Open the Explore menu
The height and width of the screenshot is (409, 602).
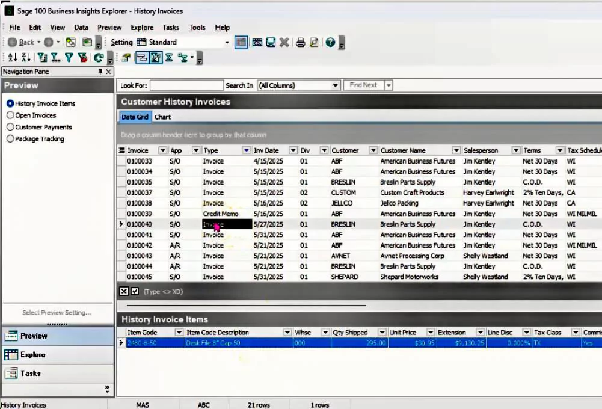[x=142, y=28]
